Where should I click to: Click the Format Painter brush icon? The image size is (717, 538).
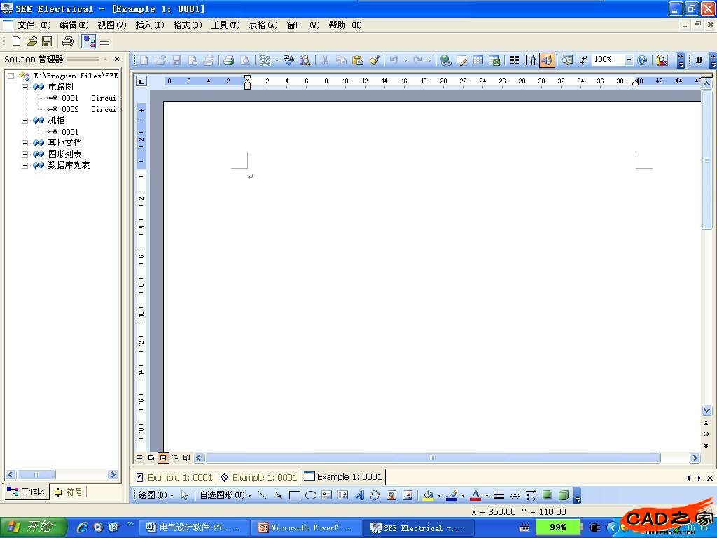coord(375,60)
